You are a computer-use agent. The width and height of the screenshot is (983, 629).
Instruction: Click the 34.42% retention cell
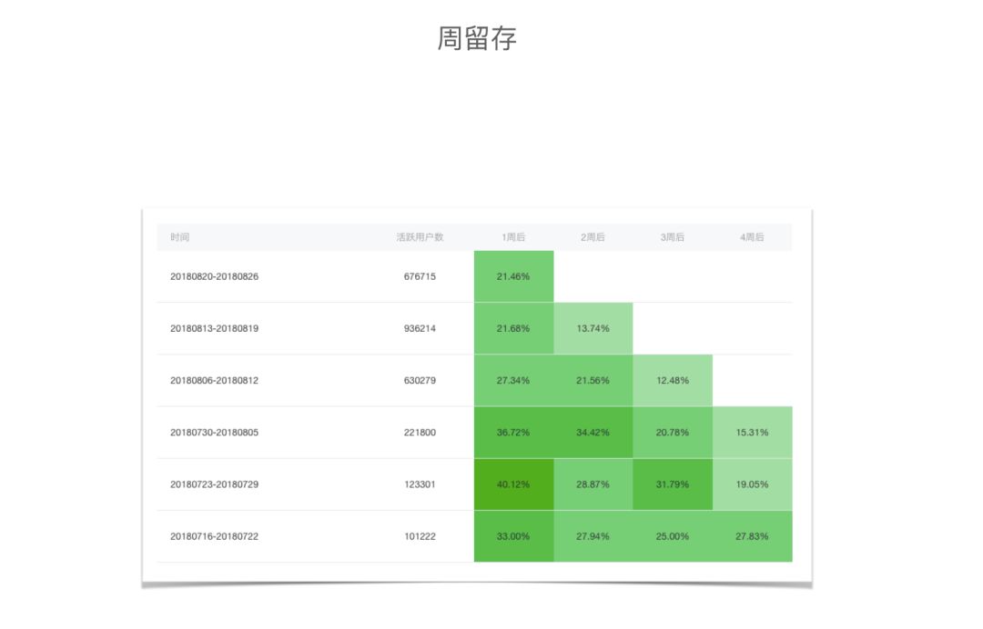pyautogui.click(x=593, y=433)
